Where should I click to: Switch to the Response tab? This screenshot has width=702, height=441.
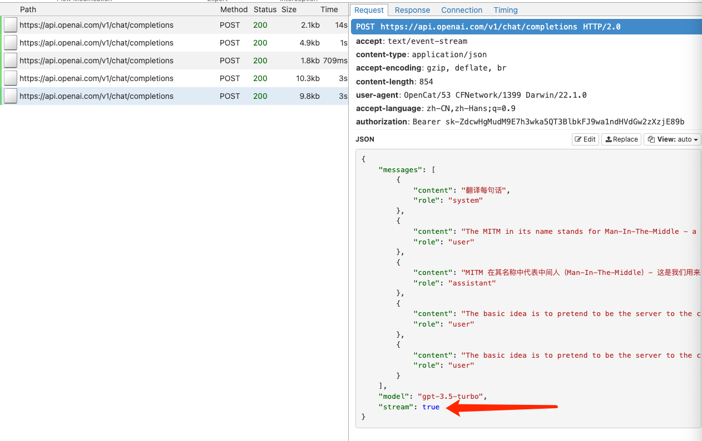tap(412, 10)
